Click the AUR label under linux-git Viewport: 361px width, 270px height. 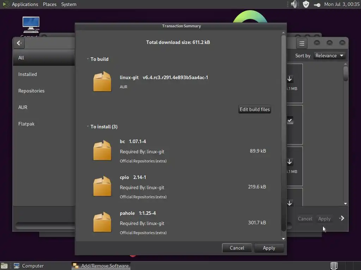(x=123, y=87)
